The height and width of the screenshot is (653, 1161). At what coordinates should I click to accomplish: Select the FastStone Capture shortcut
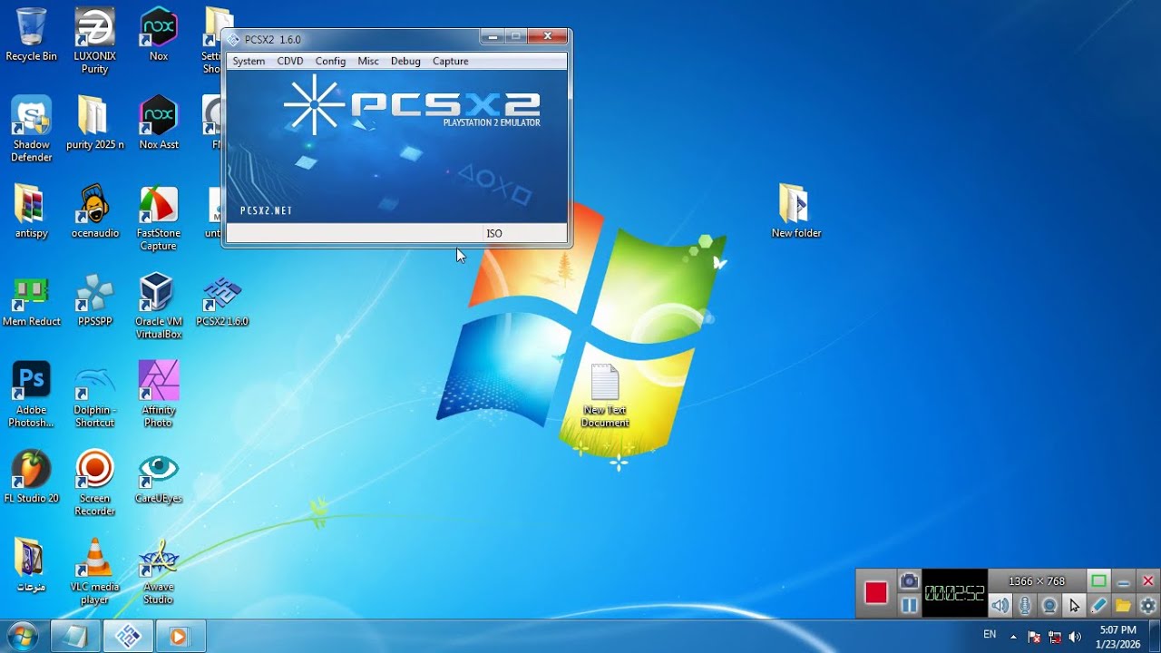159,218
